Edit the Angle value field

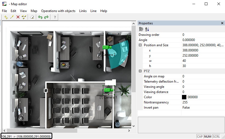pos(203,40)
